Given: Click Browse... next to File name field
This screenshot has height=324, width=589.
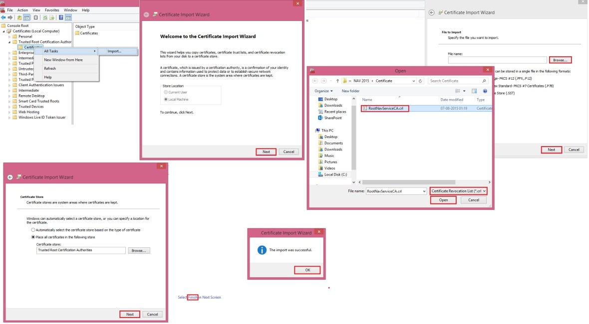Looking at the screenshot, I should tap(560, 60).
